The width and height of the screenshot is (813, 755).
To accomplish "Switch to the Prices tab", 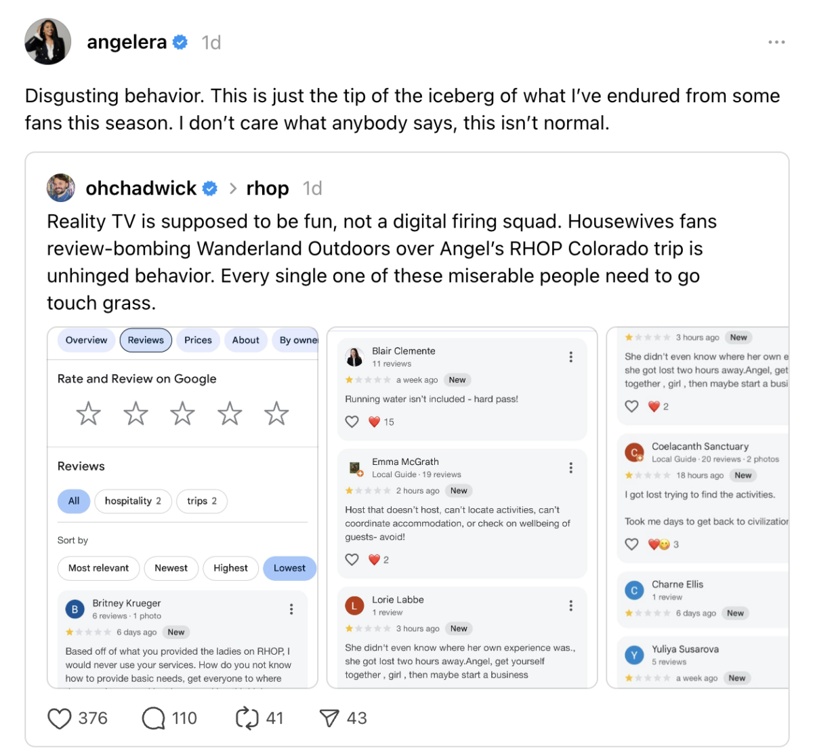I will [x=197, y=340].
